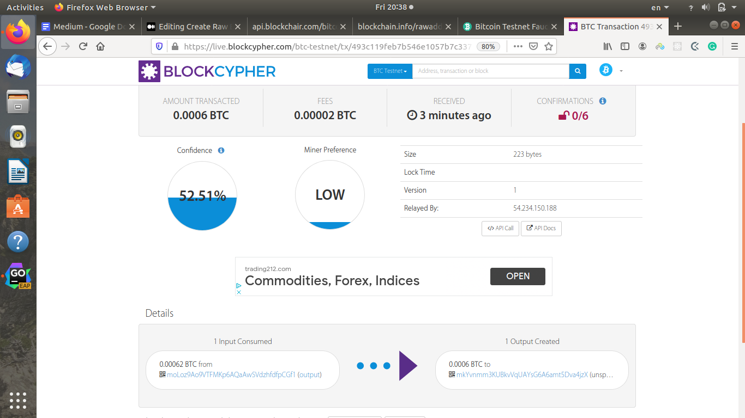745x418 pixels.
Task: Click the padlock site security icon
Action: [x=175, y=46]
